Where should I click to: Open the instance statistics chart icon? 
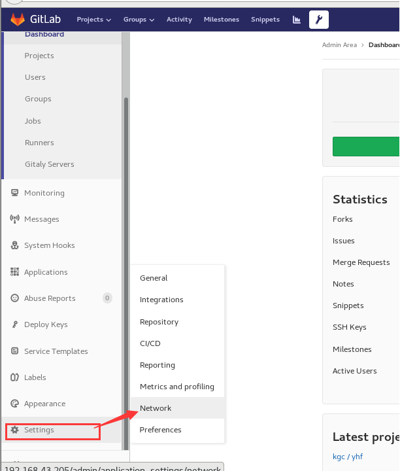[297, 20]
